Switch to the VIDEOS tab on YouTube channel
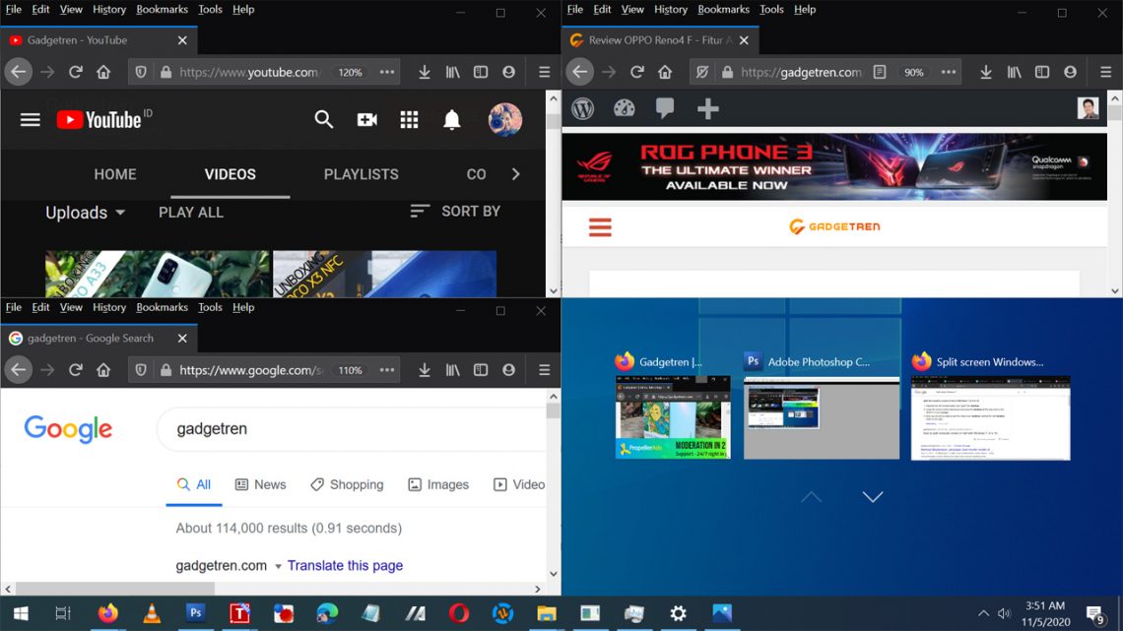 click(x=230, y=174)
